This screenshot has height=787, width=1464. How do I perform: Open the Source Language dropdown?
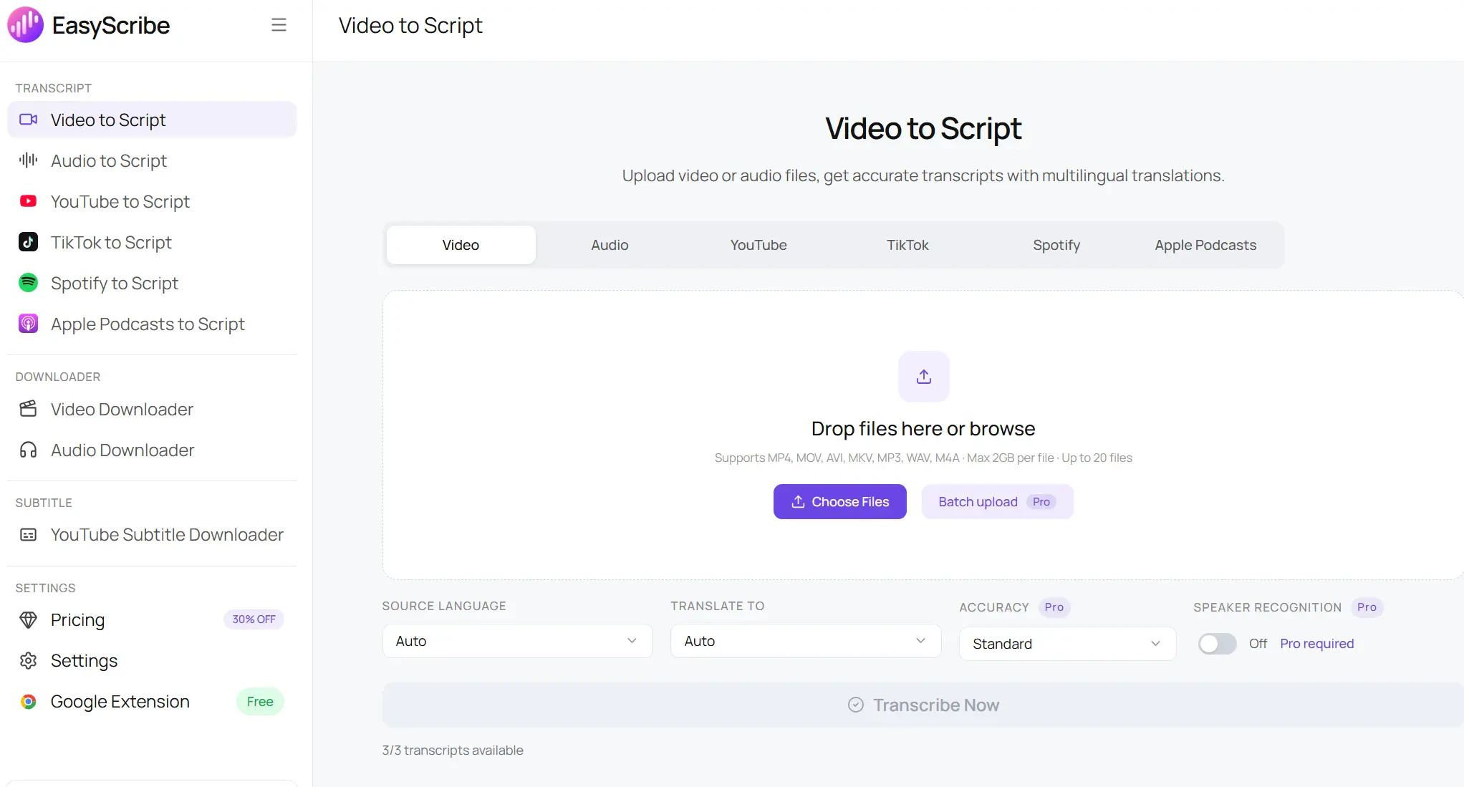tap(517, 641)
